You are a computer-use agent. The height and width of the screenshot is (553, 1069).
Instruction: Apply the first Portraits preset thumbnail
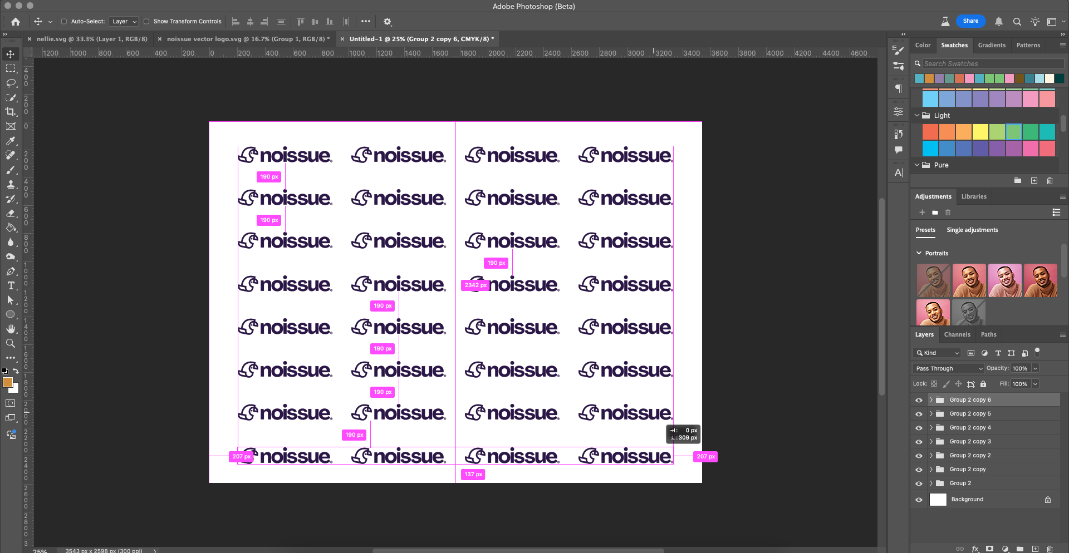click(934, 280)
